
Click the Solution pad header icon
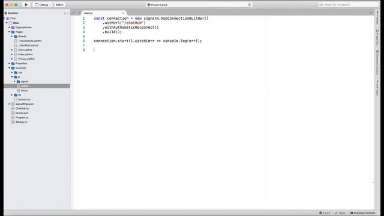pos(5,13)
